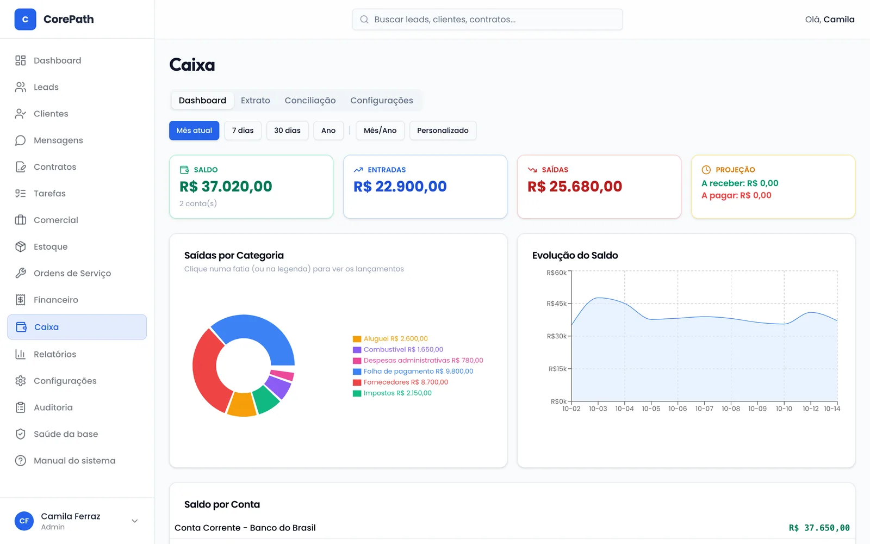Switch to the Extrato tab
The width and height of the screenshot is (870, 544).
tap(256, 101)
